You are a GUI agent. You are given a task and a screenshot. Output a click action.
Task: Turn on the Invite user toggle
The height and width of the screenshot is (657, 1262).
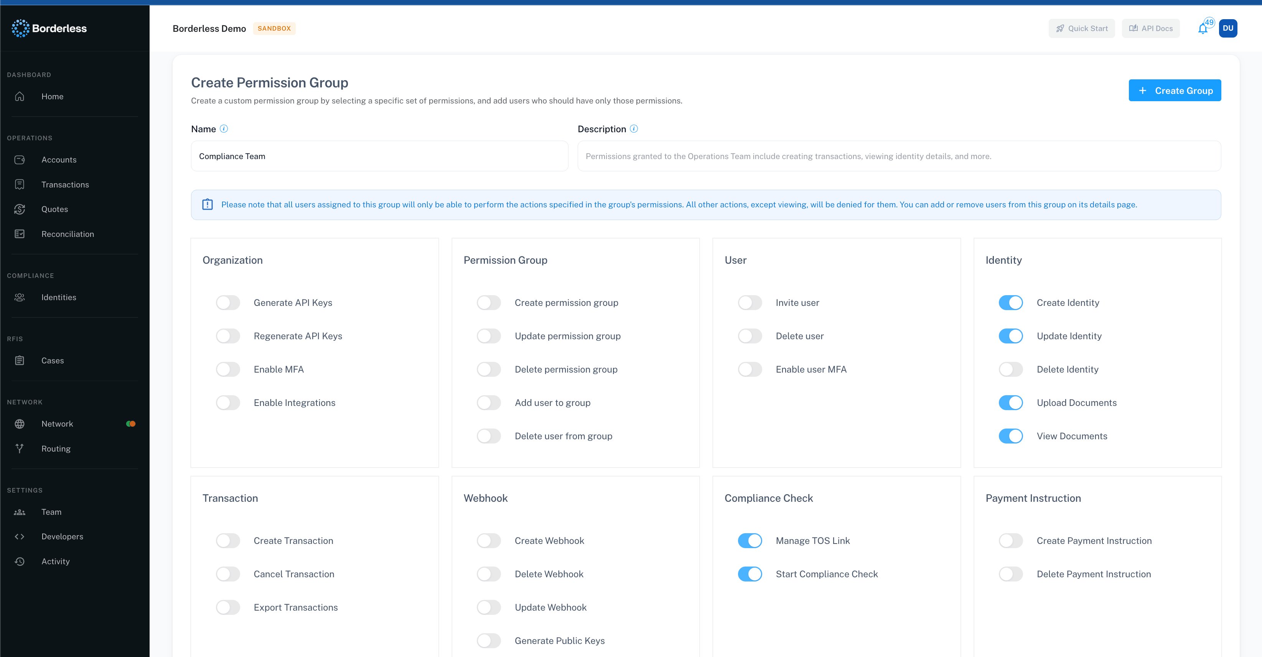pyautogui.click(x=750, y=302)
